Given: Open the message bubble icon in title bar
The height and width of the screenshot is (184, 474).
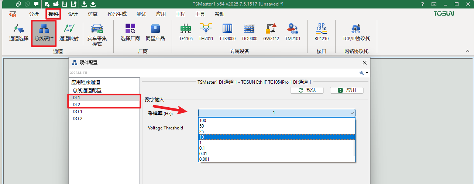Looking at the screenshot, I should click(36, 4).
